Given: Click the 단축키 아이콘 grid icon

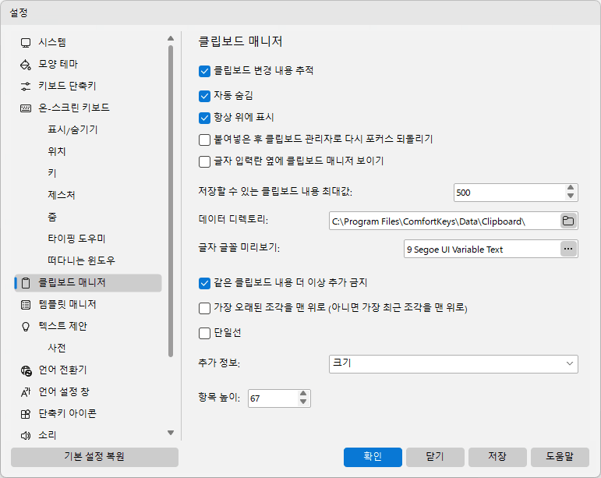Looking at the screenshot, I should 26,414.
